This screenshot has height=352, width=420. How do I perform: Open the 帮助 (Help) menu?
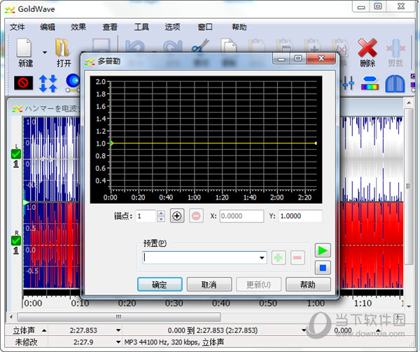point(239,27)
